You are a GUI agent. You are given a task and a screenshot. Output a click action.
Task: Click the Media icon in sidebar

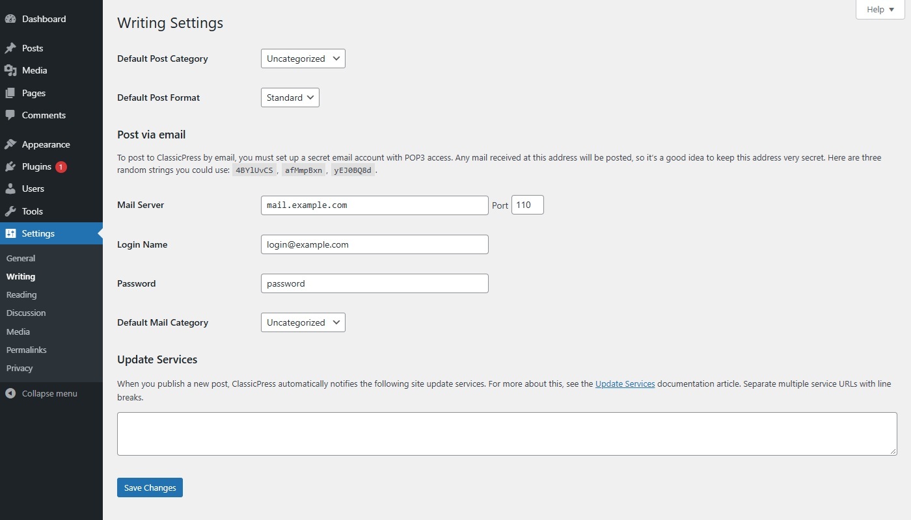click(x=10, y=70)
